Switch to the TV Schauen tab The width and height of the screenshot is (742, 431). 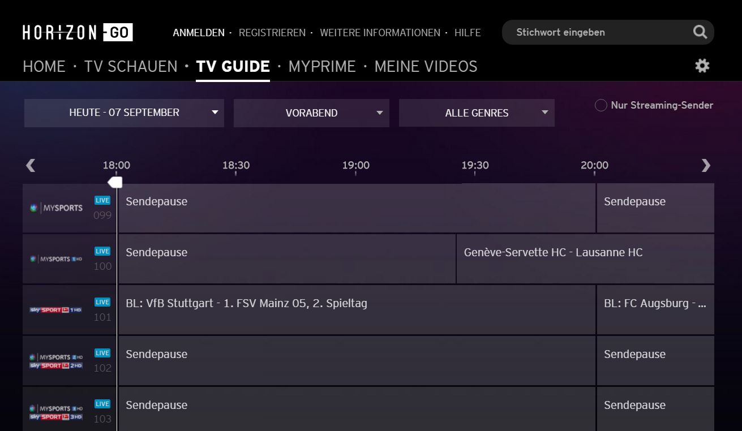131,66
